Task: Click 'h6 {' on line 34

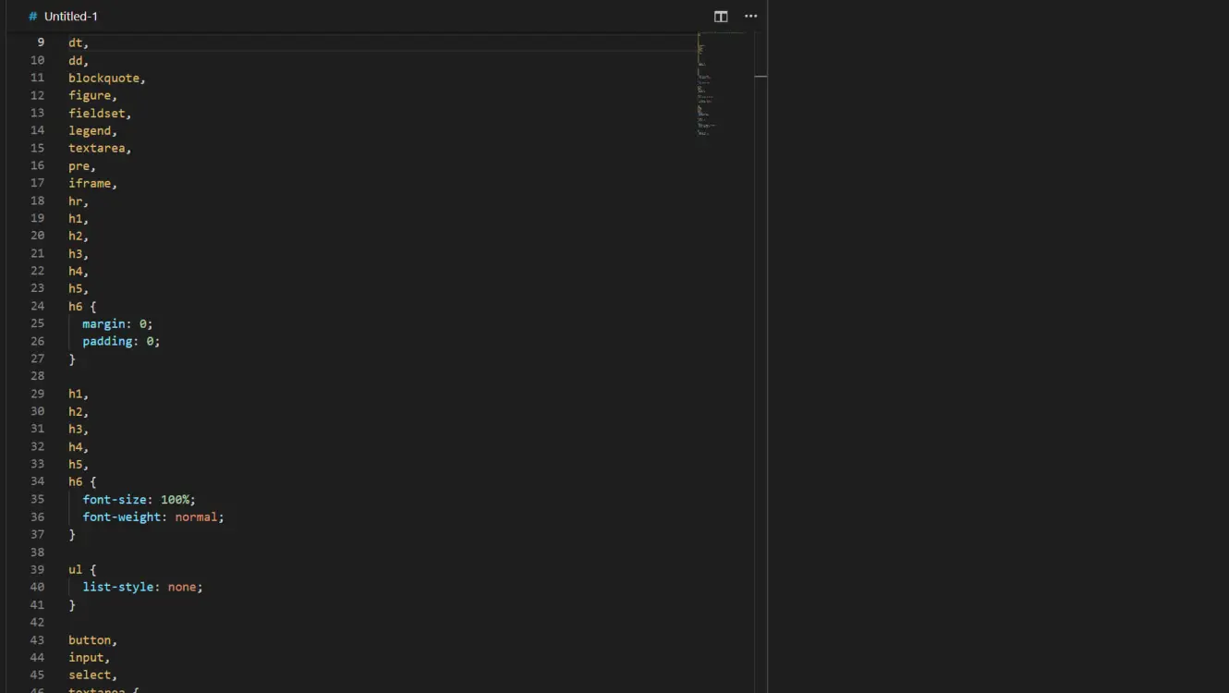Action: 82,481
